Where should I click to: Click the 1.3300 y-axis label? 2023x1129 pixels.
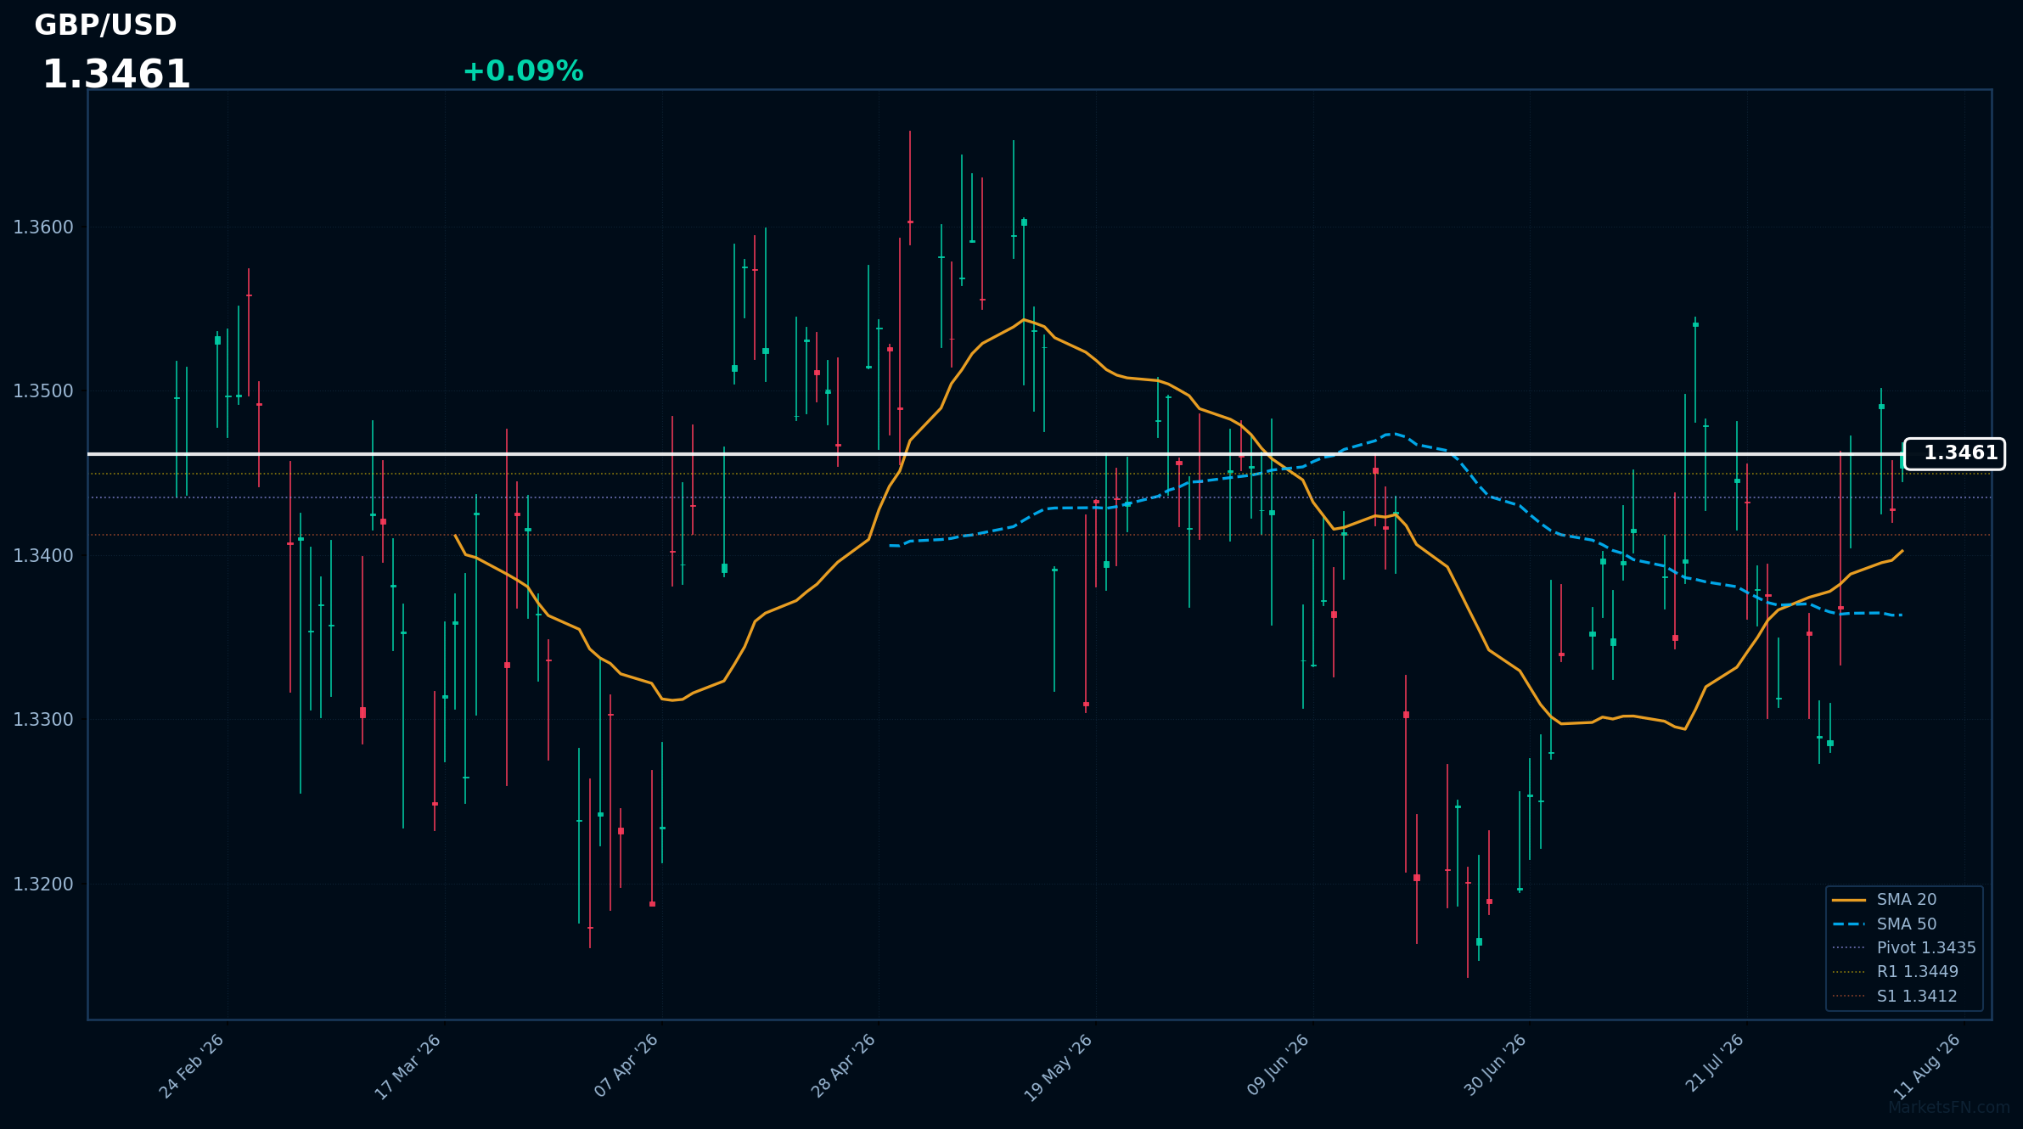tap(43, 720)
